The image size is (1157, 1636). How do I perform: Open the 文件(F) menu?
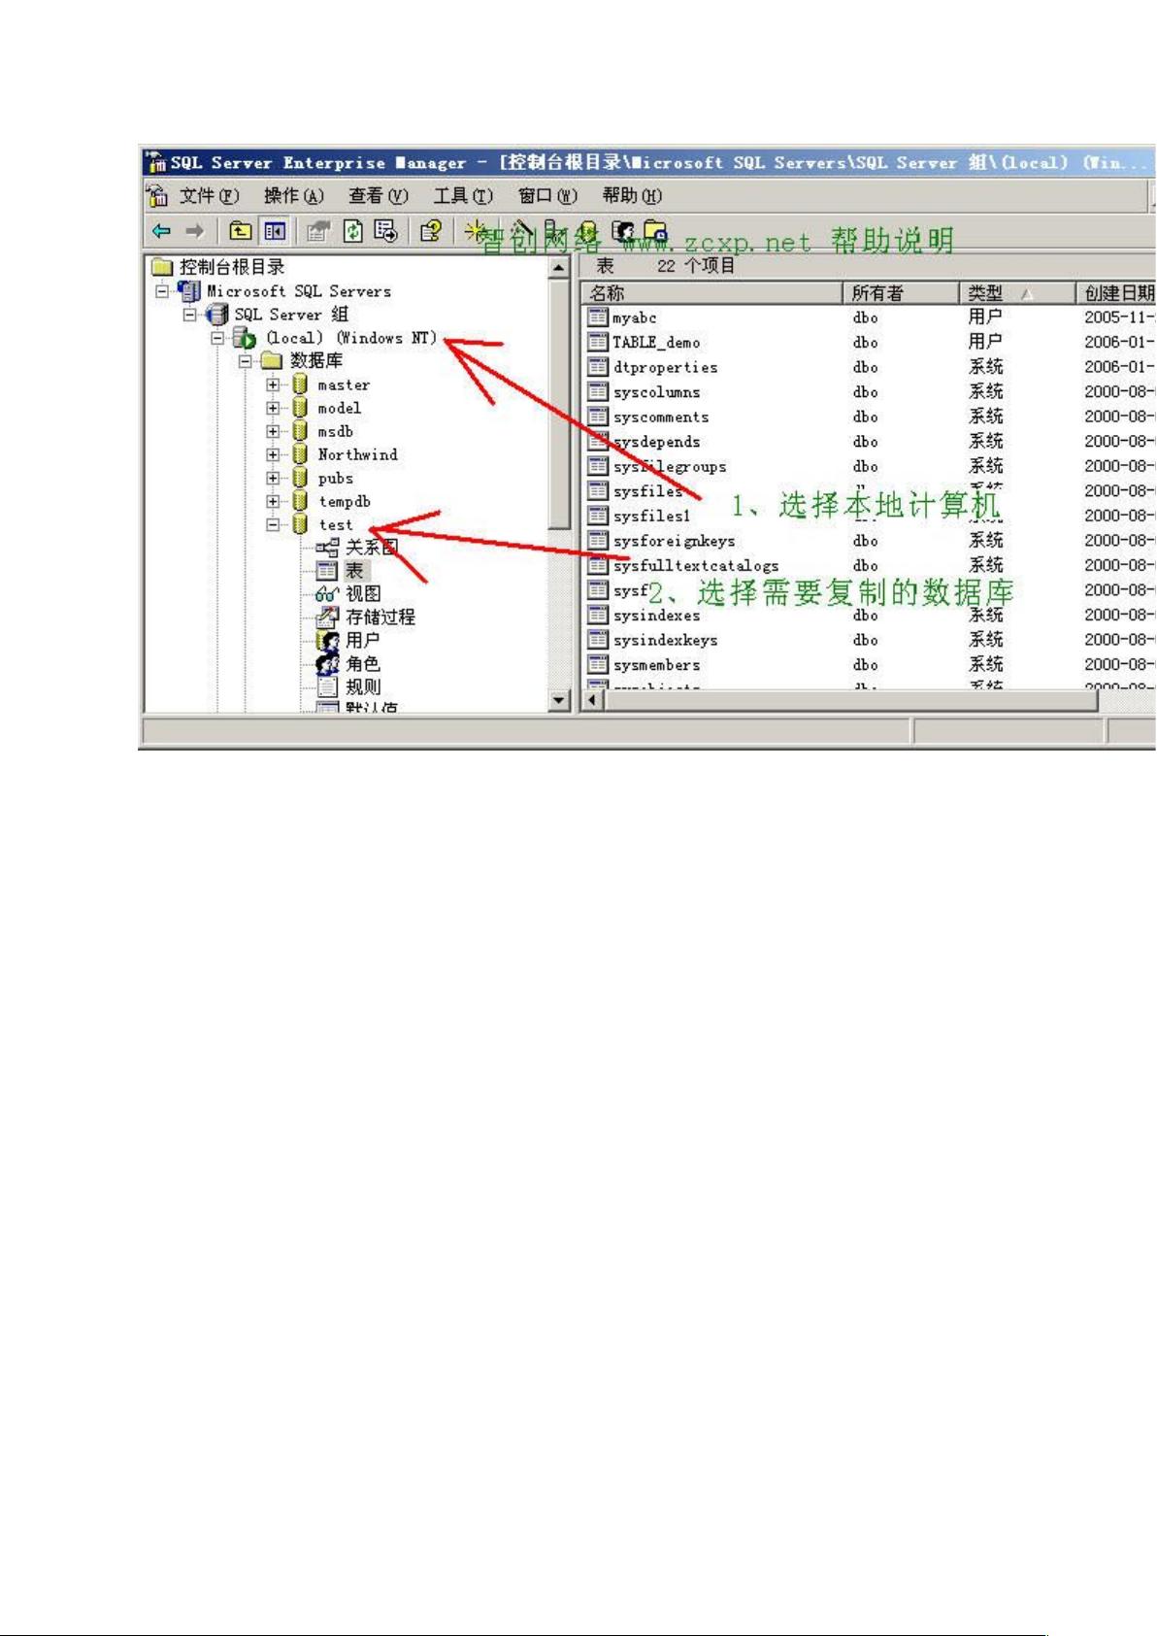point(209,196)
